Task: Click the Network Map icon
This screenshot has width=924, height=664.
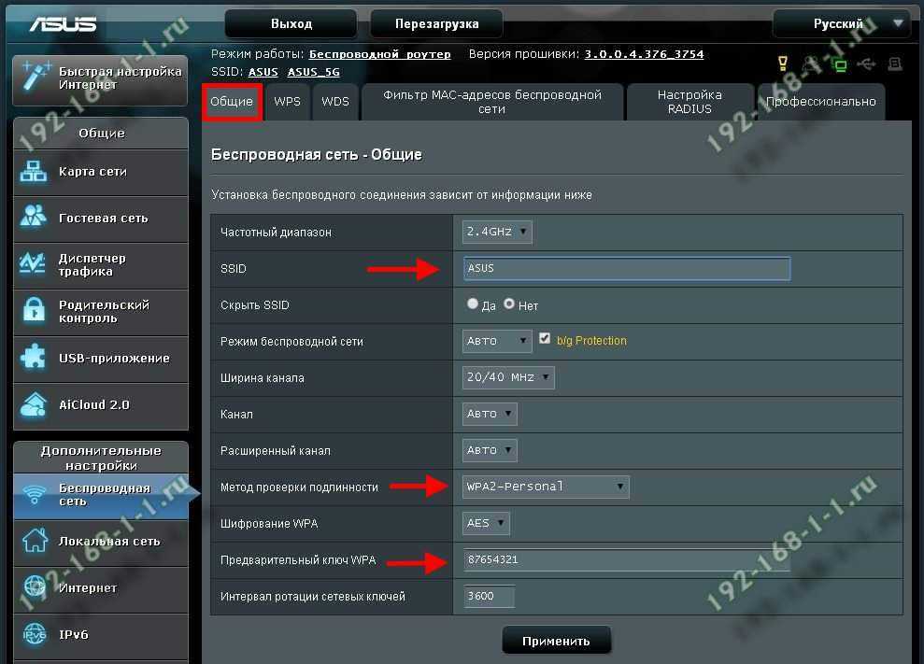Action: tap(34, 172)
